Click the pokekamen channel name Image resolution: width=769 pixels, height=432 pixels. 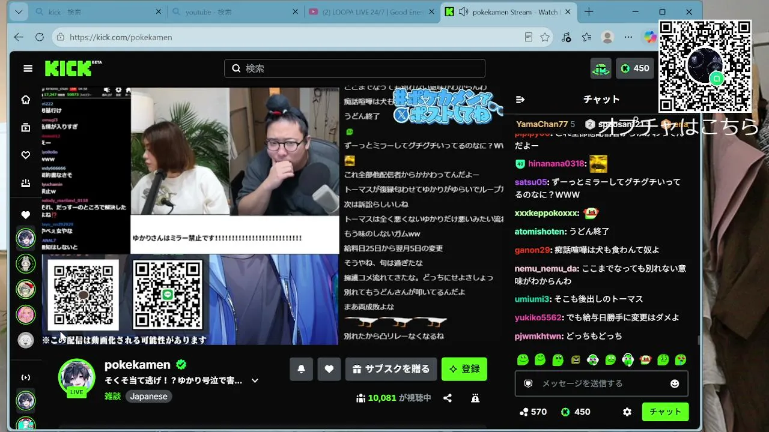click(x=138, y=365)
